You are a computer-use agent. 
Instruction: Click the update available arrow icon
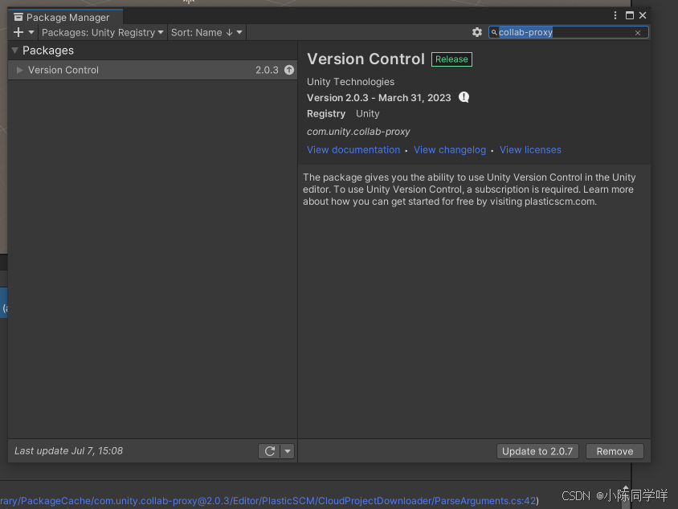(289, 70)
